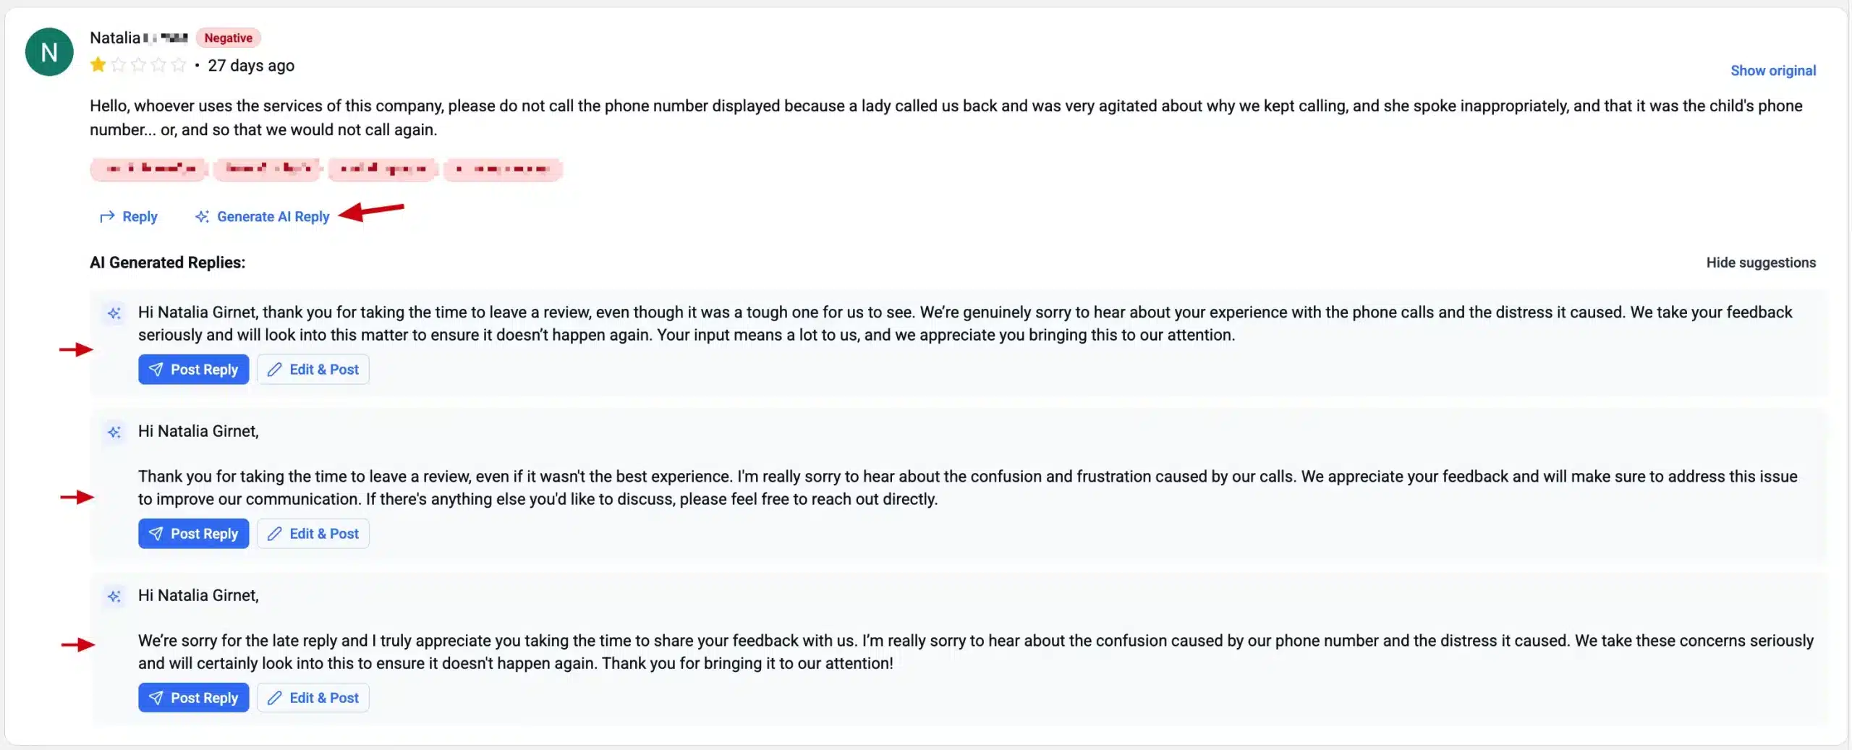Edit & Post the third AI suggestion
Screen dimensions: 1852x750
pyautogui.click(x=313, y=697)
